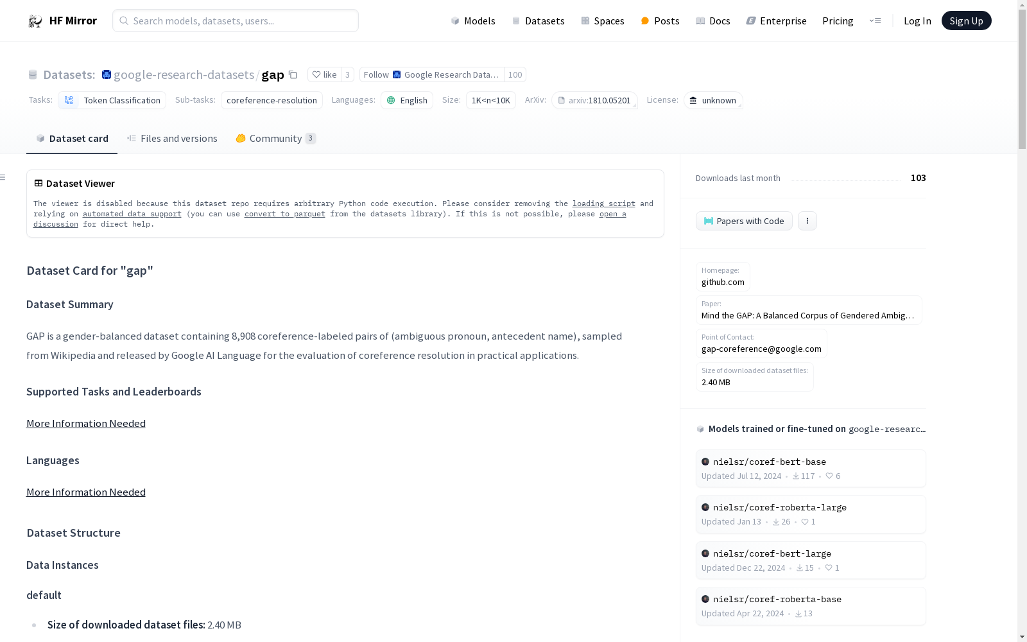This screenshot has height=642, width=1027.
Task: Open the nielsr/coref-roberta-large model card
Action: point(811,514)
